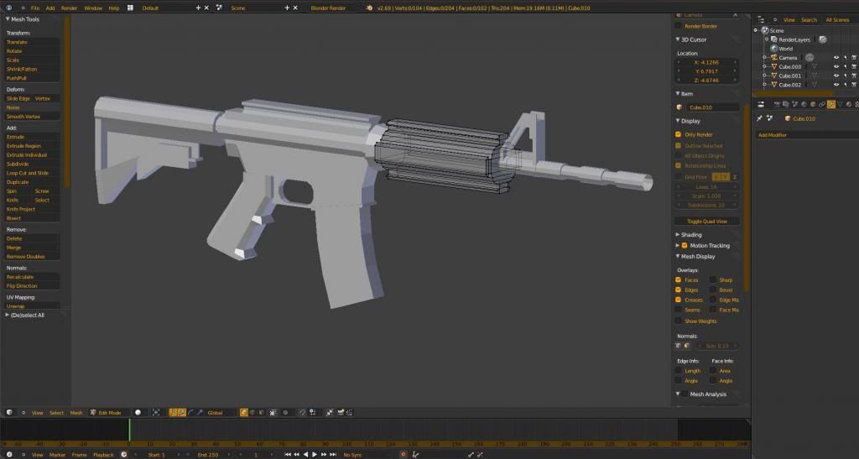Screen dimensions: 859x459
Task: Click the timeline play animation button
Action: pyautogui.click(x=315, y=454)
